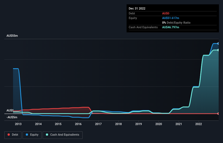Click the Cash And Equivalents tooltip label
This screenshot has width=223, height=143.
click(x=143, y=27)
